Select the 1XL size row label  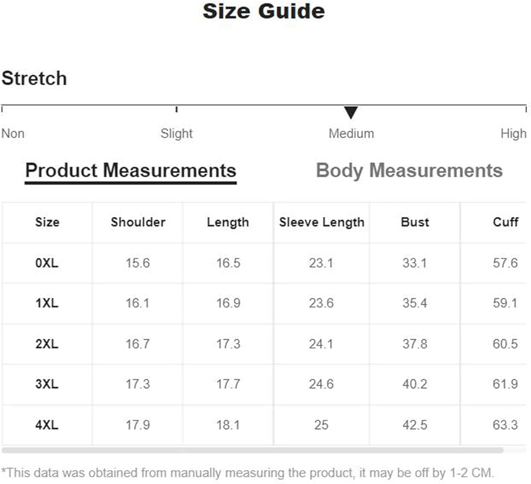(47, 303)
